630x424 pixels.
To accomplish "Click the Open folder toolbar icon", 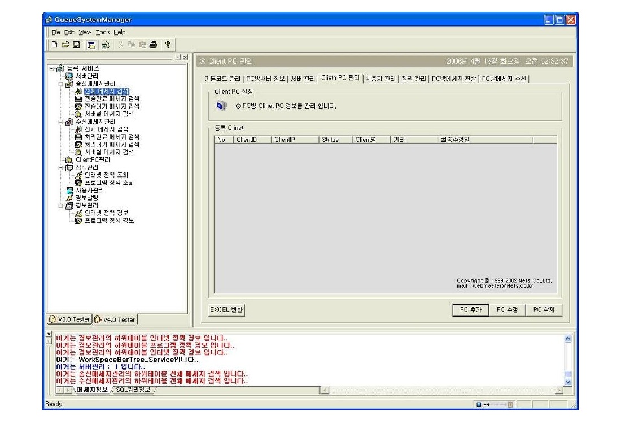I will [65, 45].
